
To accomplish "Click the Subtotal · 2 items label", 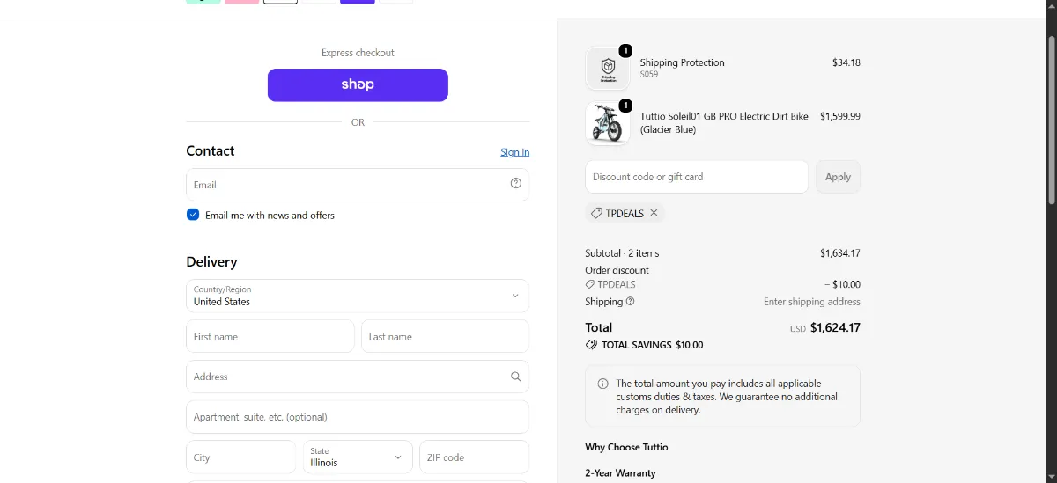I will pyautogui.click(x=622, y=253).
